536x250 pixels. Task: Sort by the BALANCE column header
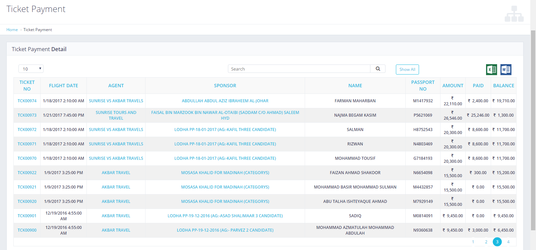503,86
